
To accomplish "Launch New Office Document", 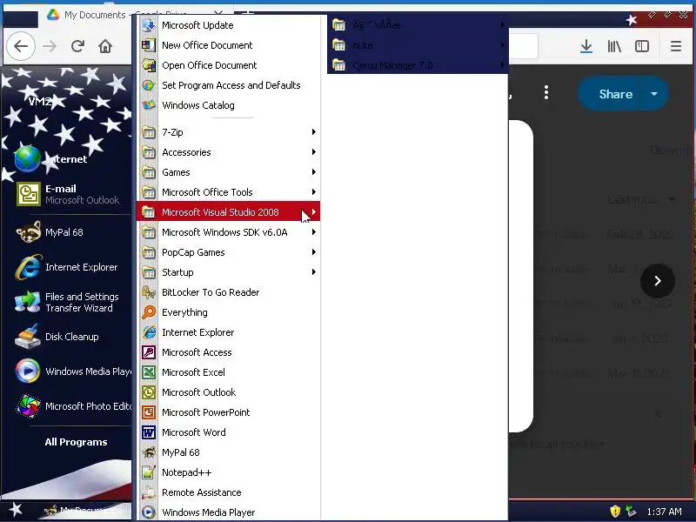I will pyautogui.click(x=228, y=45).
